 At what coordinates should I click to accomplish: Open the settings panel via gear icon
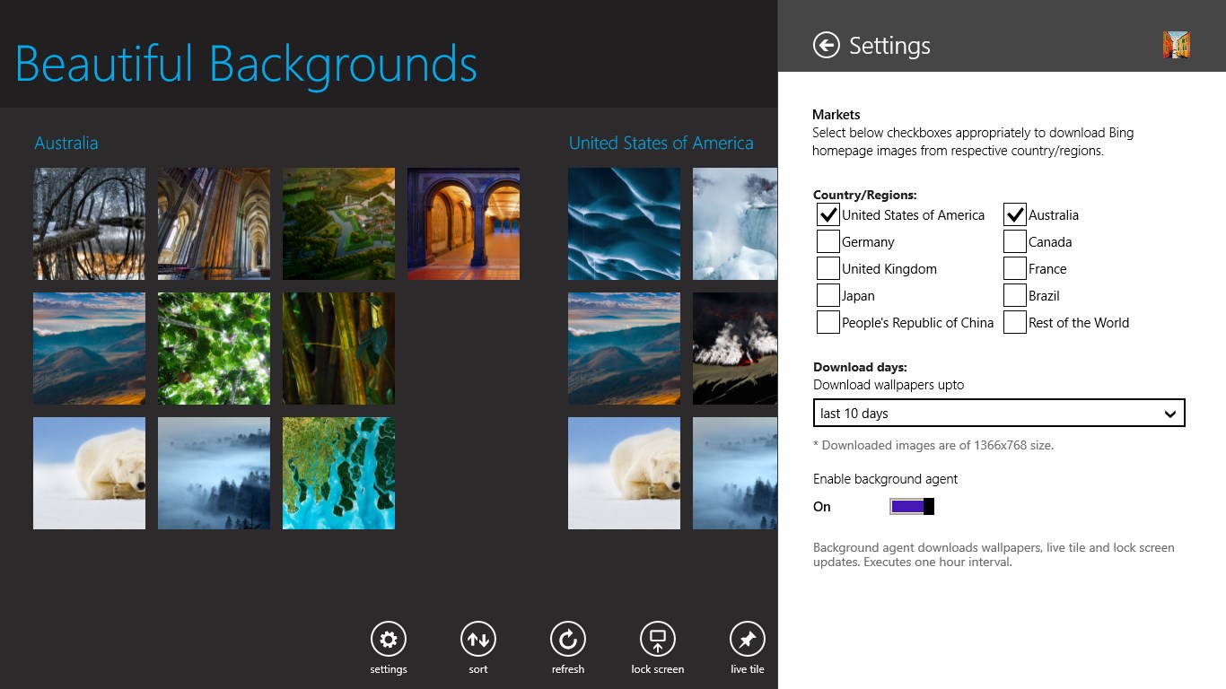click(388, 639)
